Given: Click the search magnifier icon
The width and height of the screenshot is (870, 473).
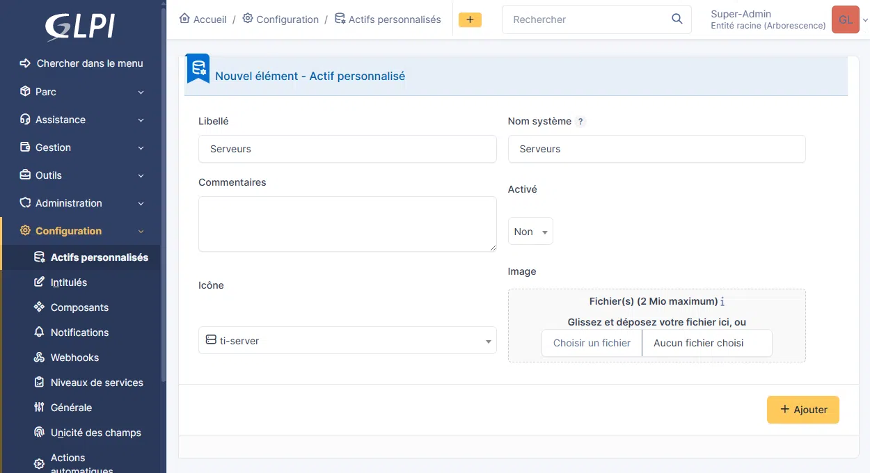Looking at the screenshot, I should pyautogui.click(x=677, y=19).
